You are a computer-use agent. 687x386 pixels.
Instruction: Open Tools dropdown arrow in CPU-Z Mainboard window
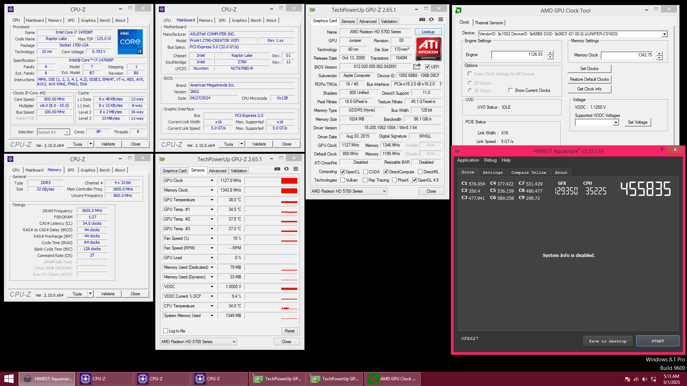tap(242, 144)
